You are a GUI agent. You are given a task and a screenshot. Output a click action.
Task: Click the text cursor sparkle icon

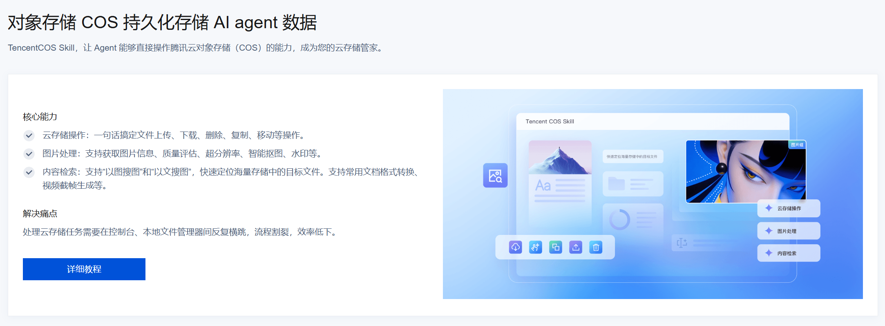coord(682,243)
